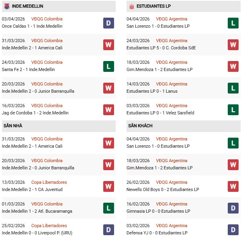Open VĐQG Colombia link dated 03/04/2026

(47, 19)
